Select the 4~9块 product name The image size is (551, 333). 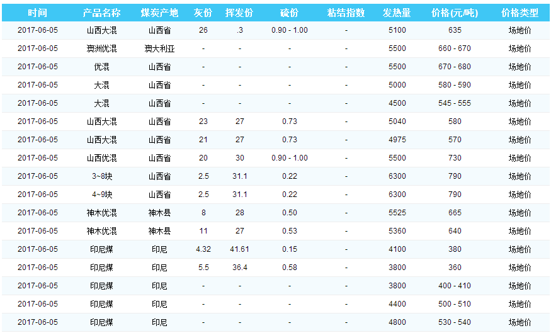coord(101,195)
